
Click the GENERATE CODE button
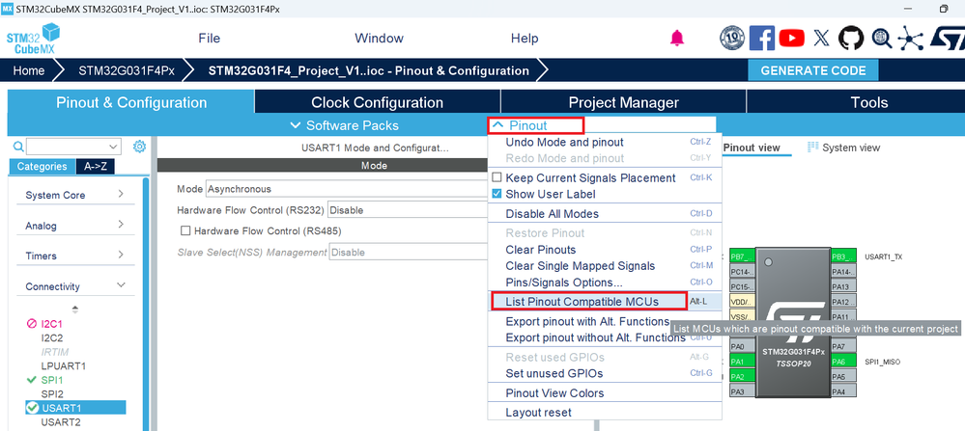[813, 70]
